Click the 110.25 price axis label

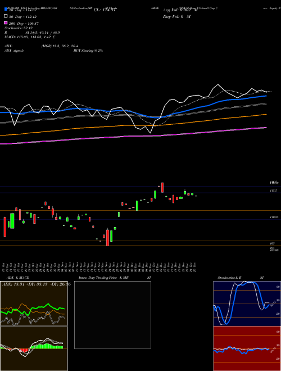coord(274,217)
